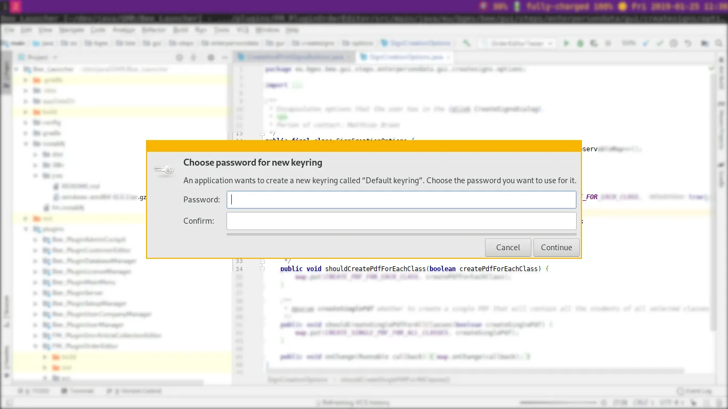728x409 pixels.
Task: Toggle the Terminal tool window button
Action: coord(77,391)
